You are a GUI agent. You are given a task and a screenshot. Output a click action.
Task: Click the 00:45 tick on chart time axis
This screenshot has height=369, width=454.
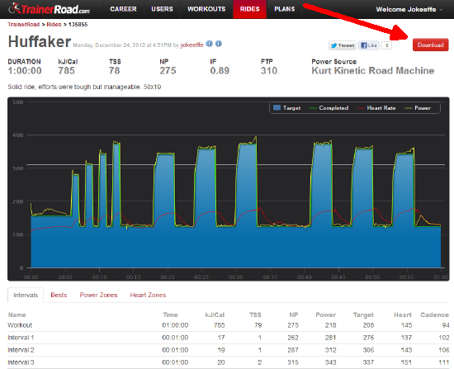(338, 277)
